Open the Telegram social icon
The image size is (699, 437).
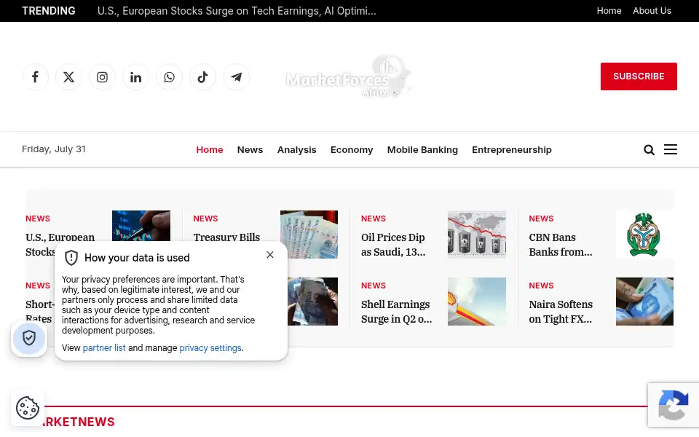[236, 77]
